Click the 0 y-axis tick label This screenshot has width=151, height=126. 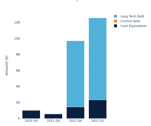pos(19,118)
